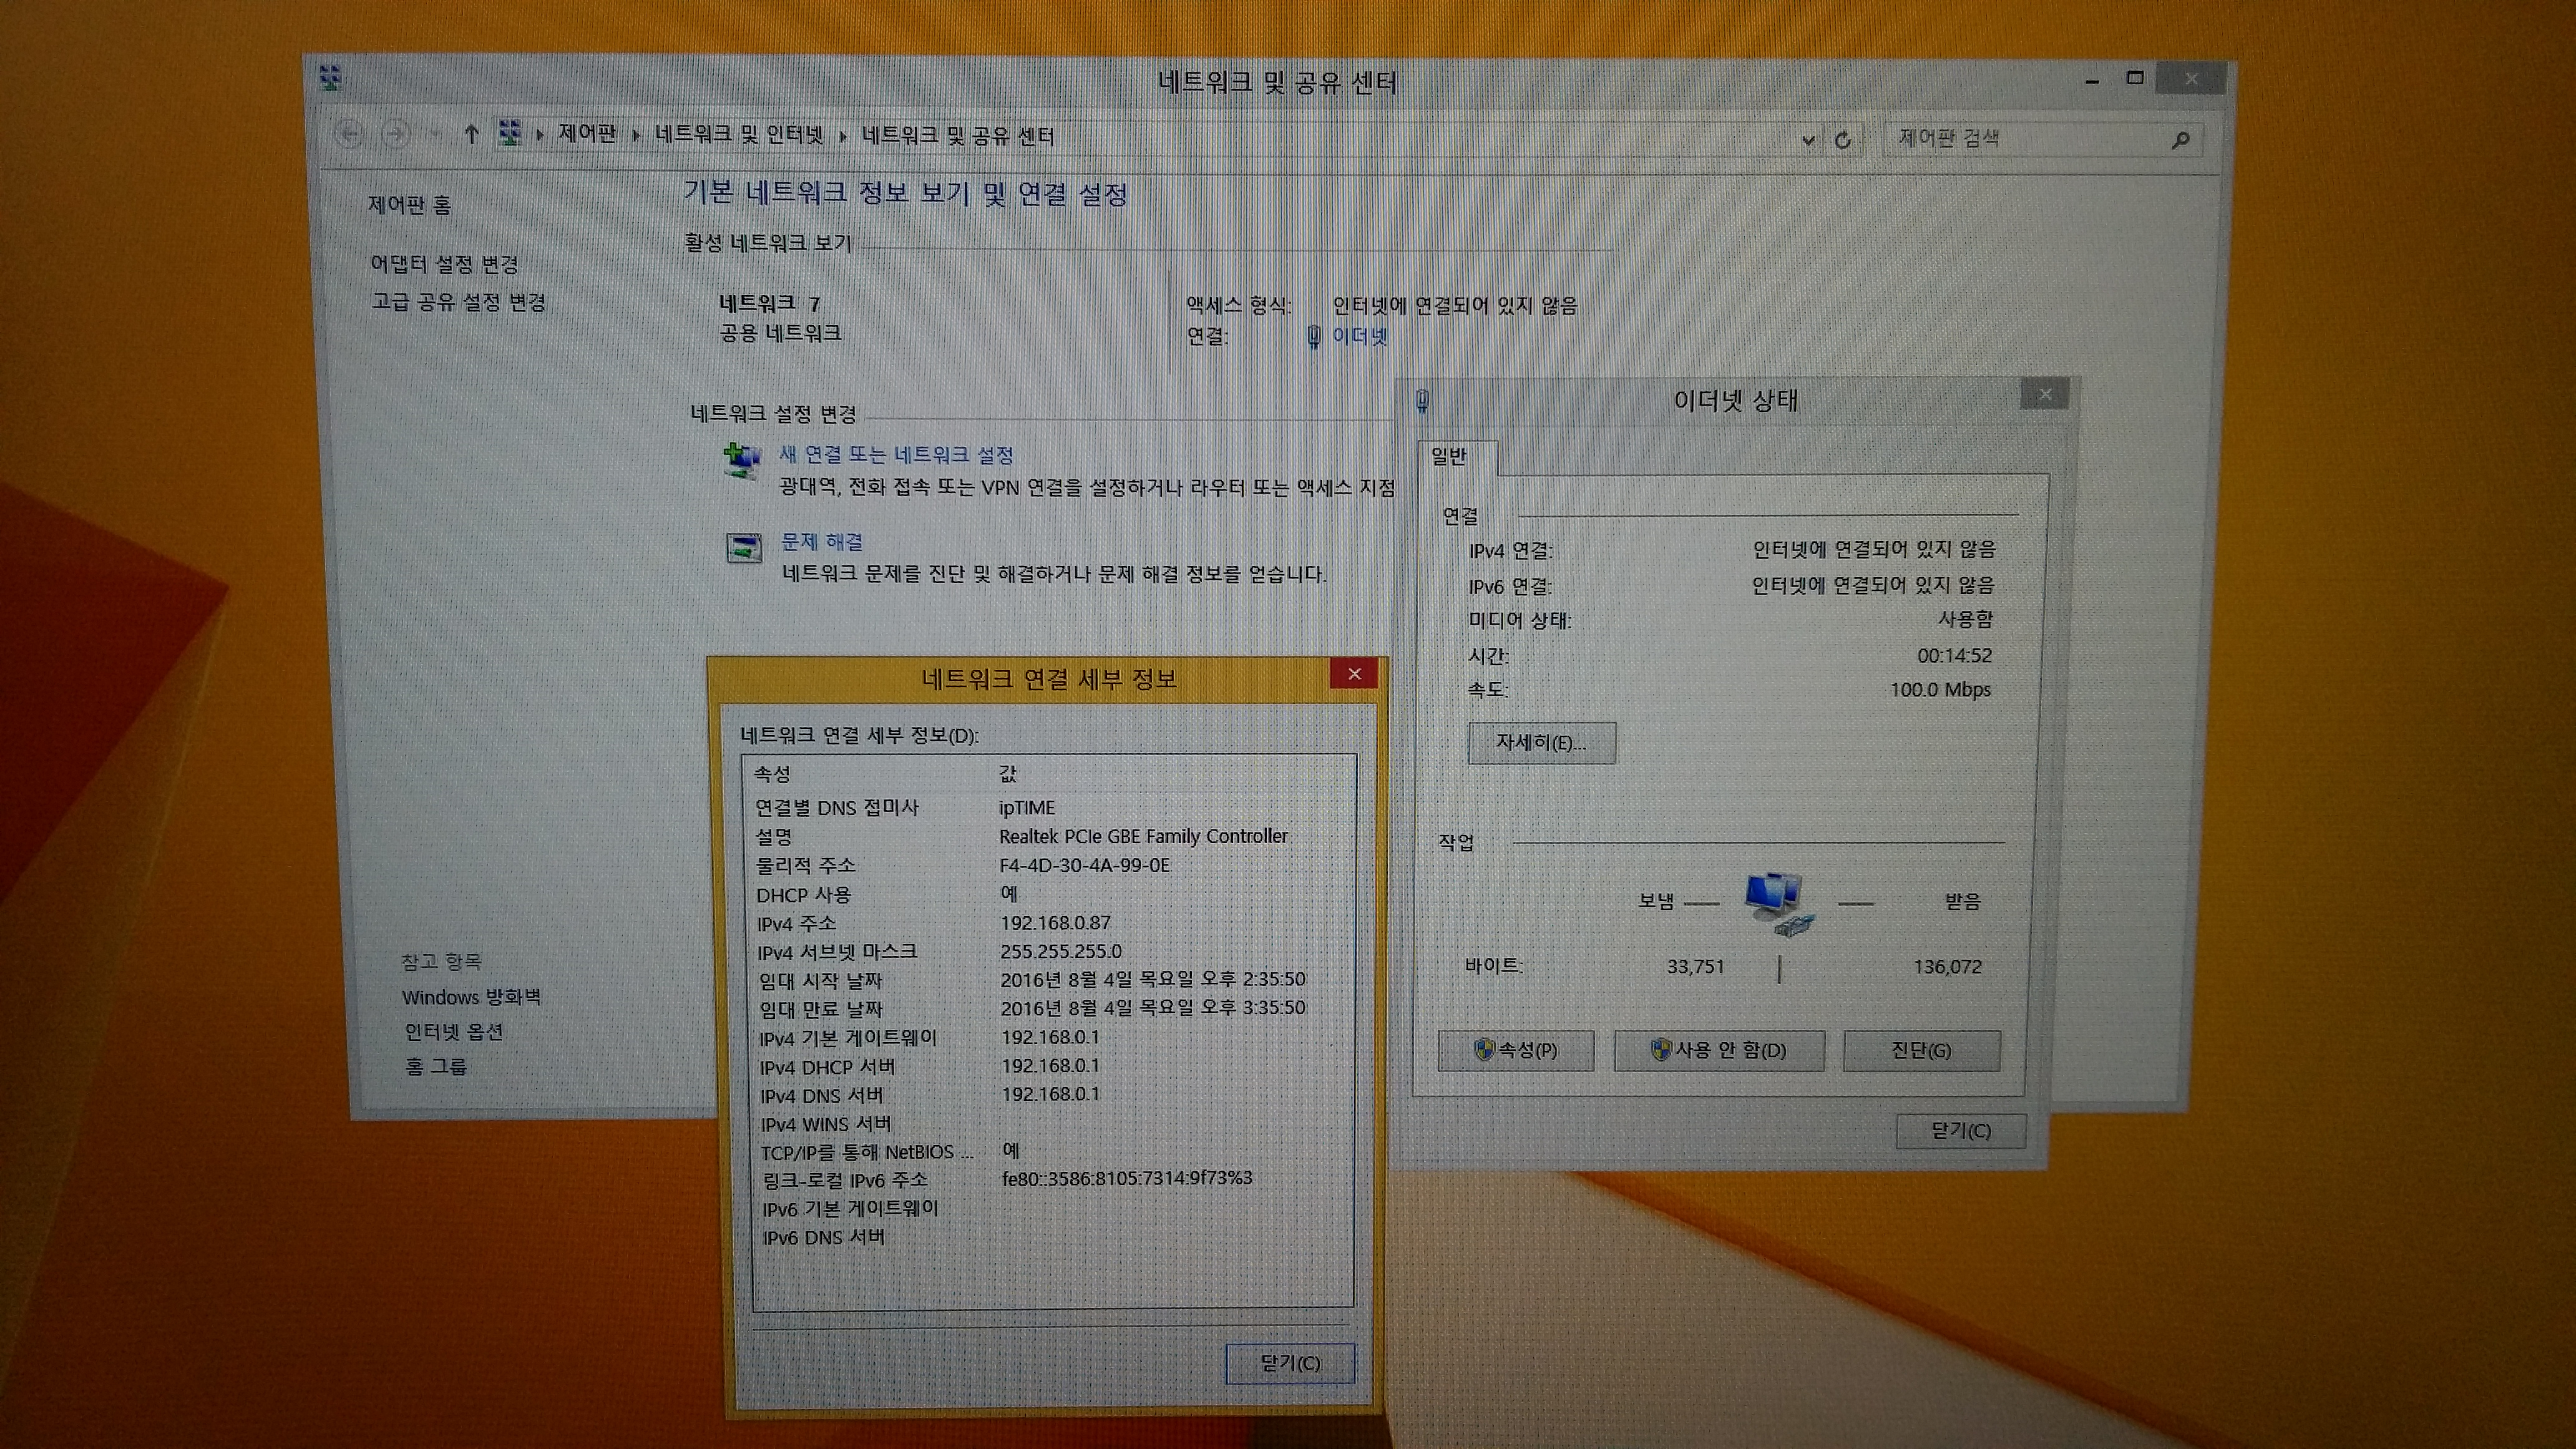Click the control panel icon in the address bar
Screen dimensions: 2576x1449
click(x=510, y=133)
